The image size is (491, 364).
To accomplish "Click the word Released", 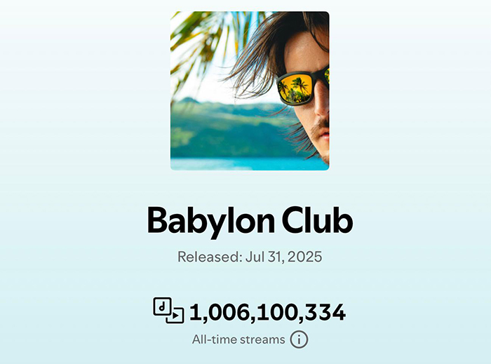I will coord(210,257).
